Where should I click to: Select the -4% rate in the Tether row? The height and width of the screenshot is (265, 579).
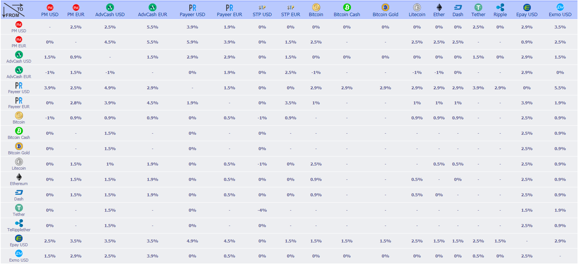coord(262,210)
